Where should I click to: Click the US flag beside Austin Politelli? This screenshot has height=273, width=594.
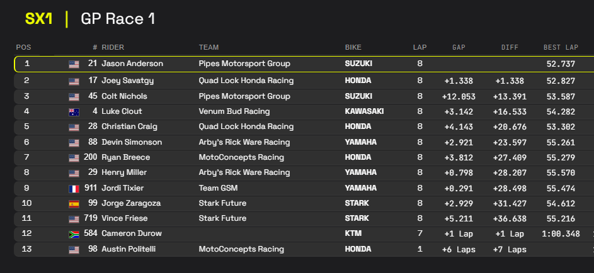[74, 250]
